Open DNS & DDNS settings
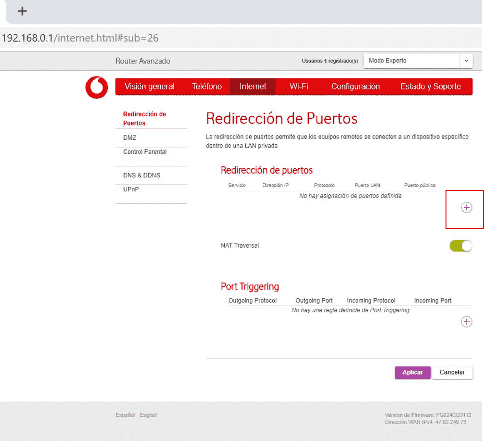 click(x=141, y=176)
